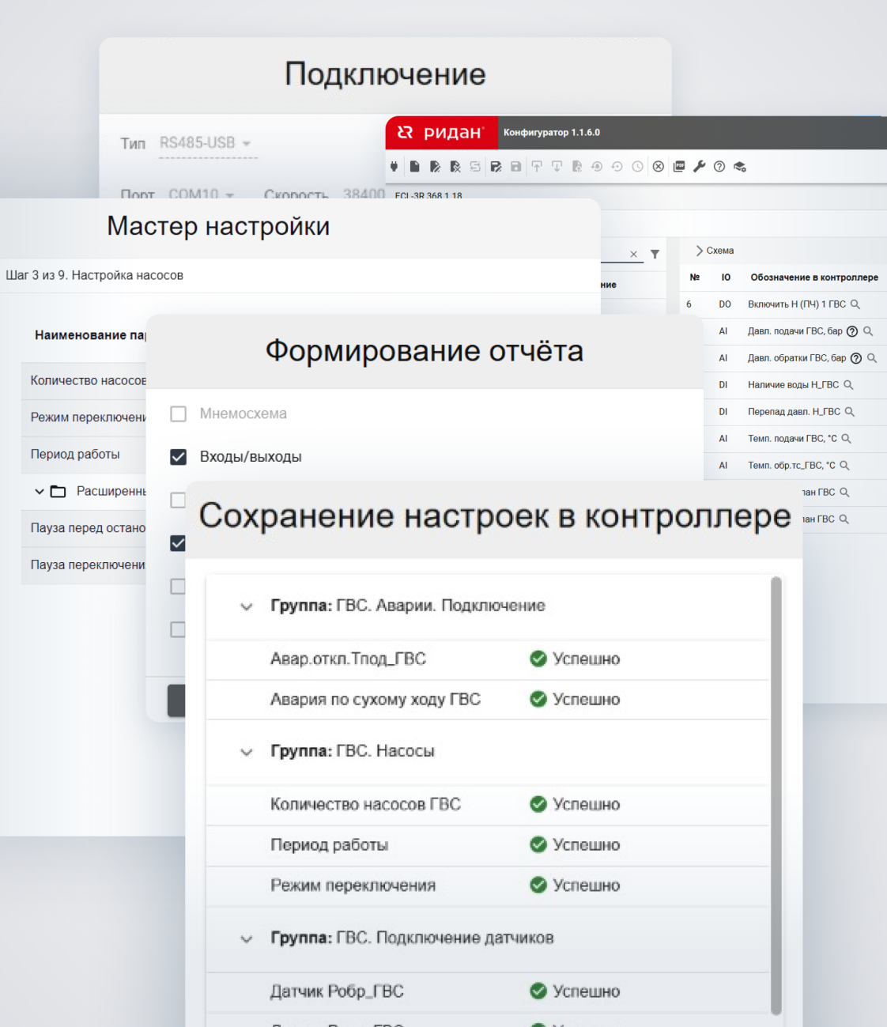Click magnifier next to Наличие воды Н_ГВС

[848, 385]
